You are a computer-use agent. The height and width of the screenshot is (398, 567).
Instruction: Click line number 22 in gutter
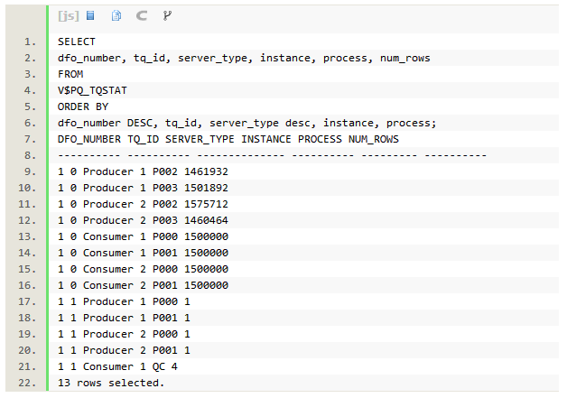click(x=28, y=384)
